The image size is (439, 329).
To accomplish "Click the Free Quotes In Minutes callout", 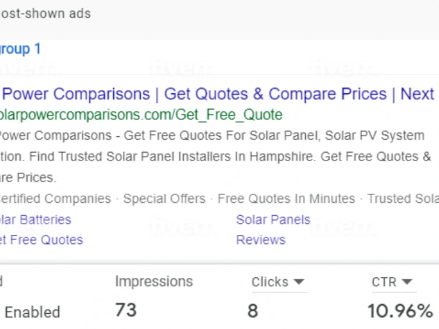I will (286, 199).
